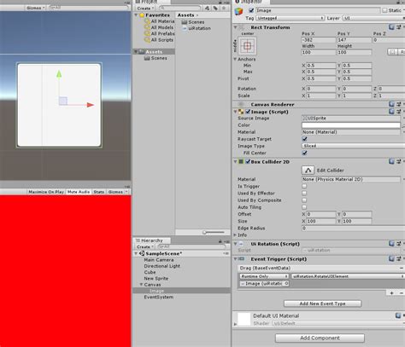
Task: Collapse the Favorites tree in Project
Action: [x=137, y=15]
